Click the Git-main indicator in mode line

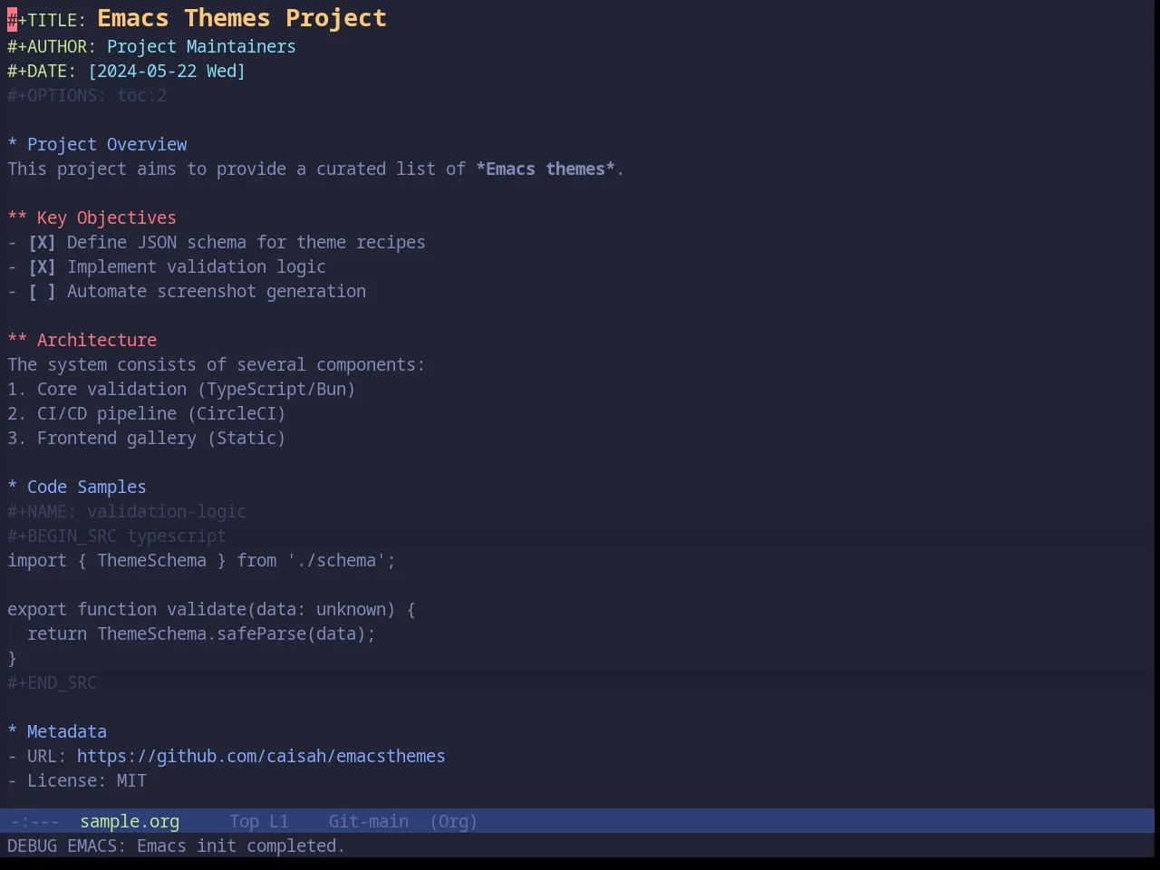click(x=368, y=821)
